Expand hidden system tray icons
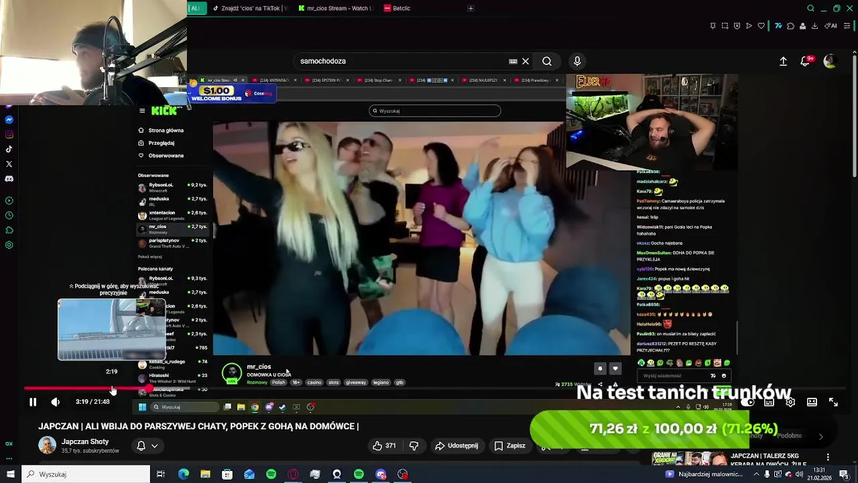 [755, 474]
